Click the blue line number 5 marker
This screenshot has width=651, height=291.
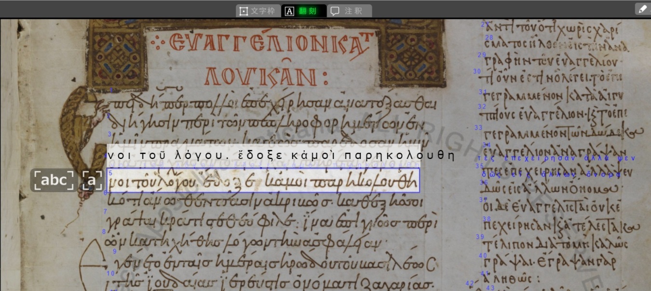tap(109, 172)
